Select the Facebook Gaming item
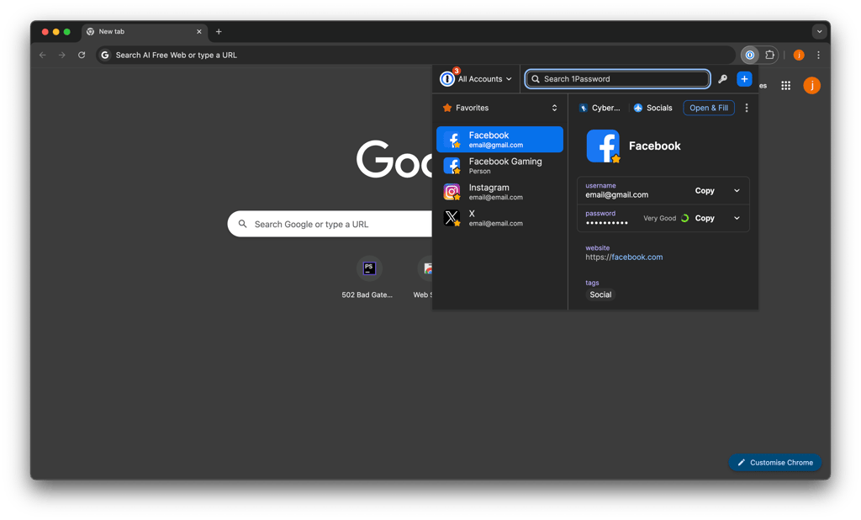 click(499, 166)
